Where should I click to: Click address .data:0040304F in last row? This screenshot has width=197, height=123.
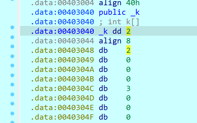tap(62, 117)
